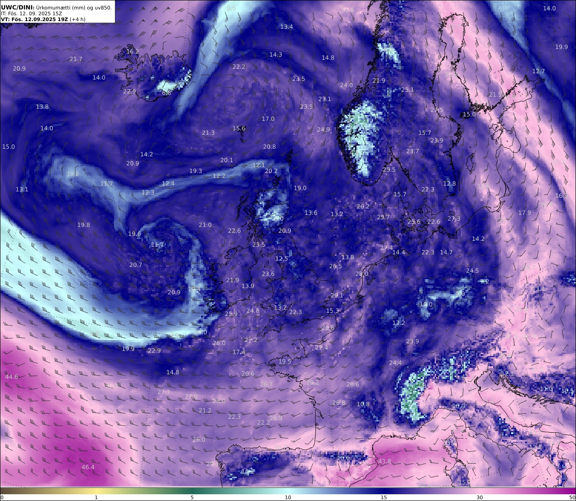Click the 15.6 value label
This screenshot has width=576, height=501.
pos(239,129)
